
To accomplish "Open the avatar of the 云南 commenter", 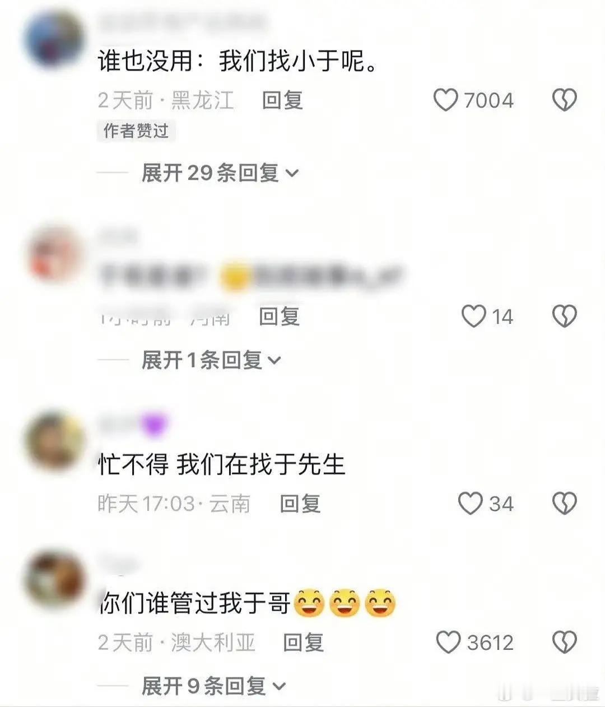I will tap(54, 441).
